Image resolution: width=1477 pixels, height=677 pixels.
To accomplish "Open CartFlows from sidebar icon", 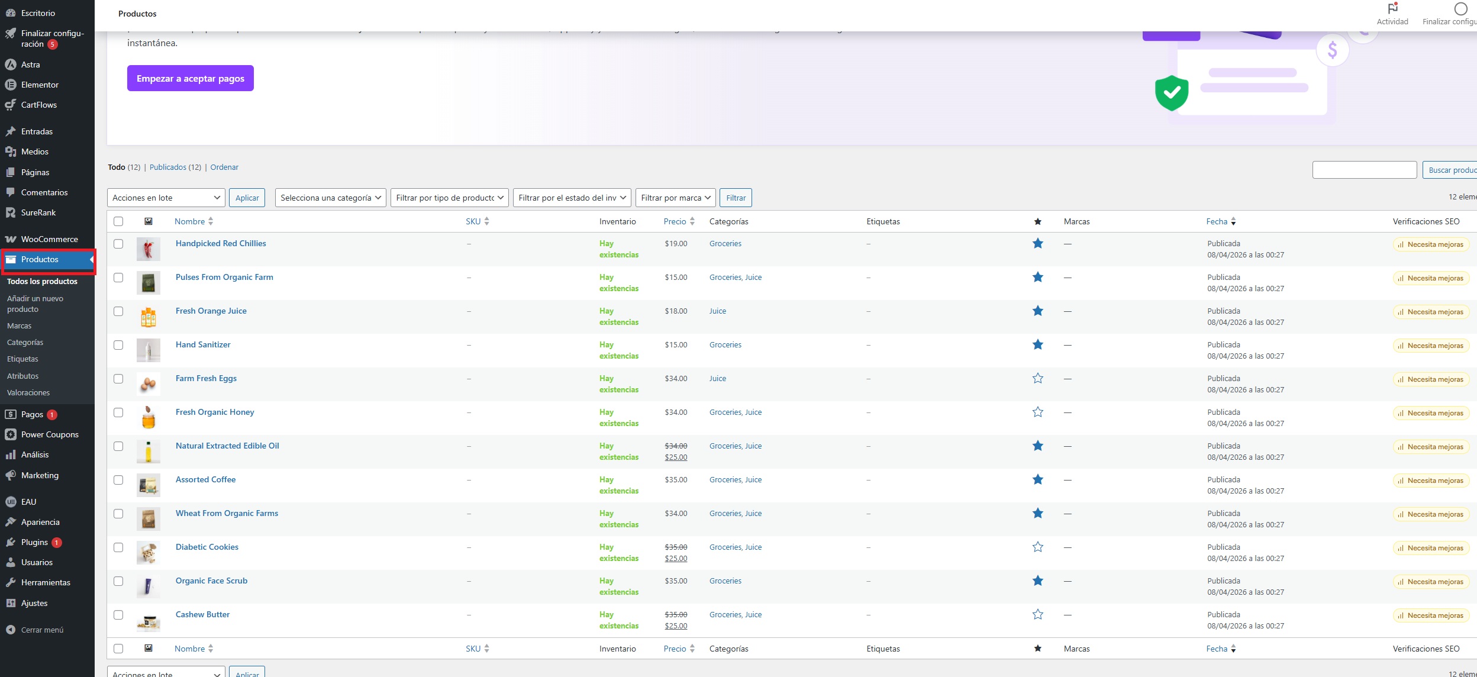I will (x=11, y=105).
